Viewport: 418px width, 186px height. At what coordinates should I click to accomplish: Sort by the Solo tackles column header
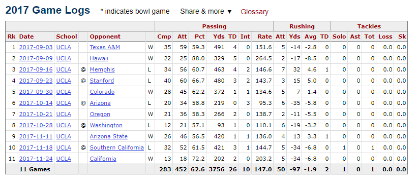(339, 36)
